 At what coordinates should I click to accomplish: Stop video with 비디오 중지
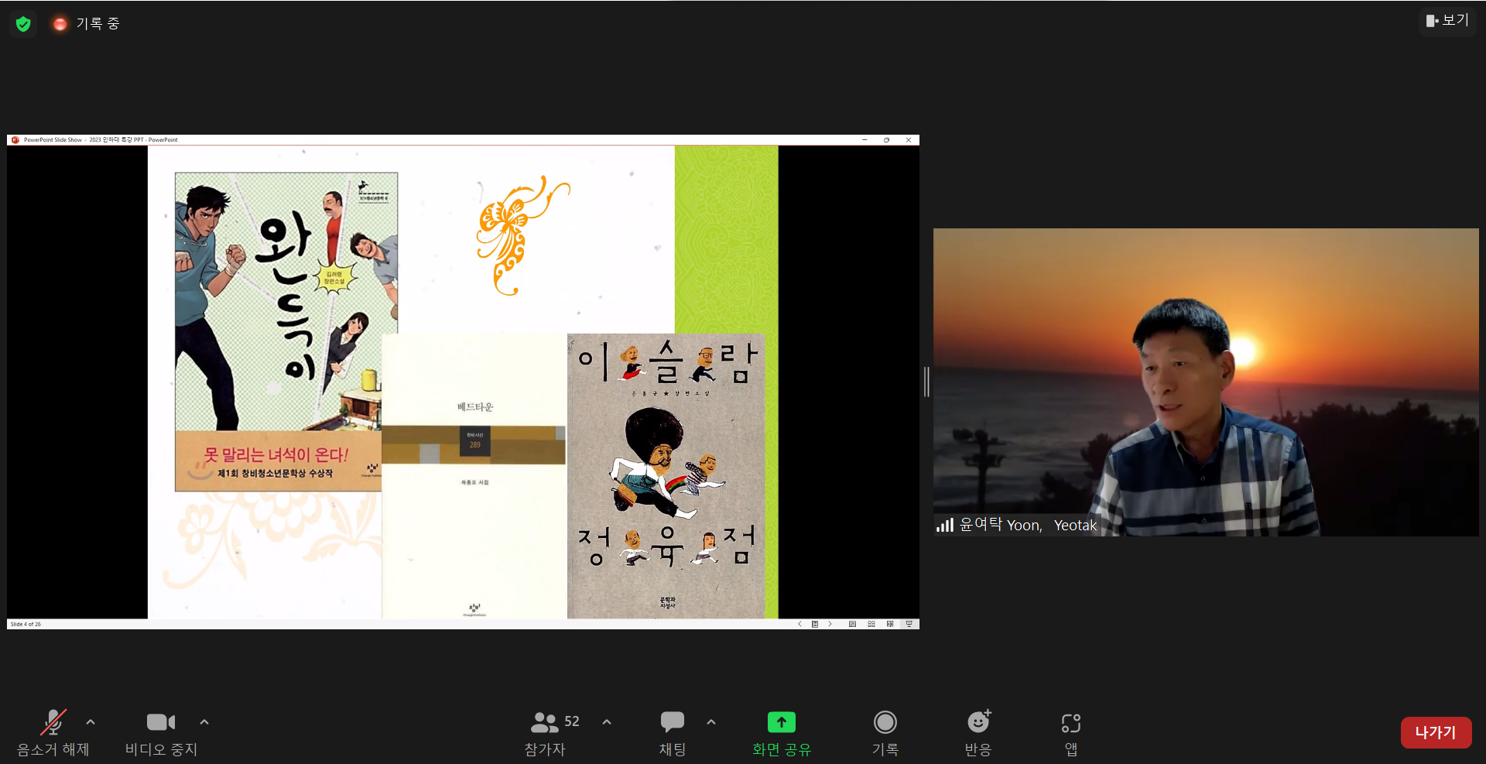(161, 732)
